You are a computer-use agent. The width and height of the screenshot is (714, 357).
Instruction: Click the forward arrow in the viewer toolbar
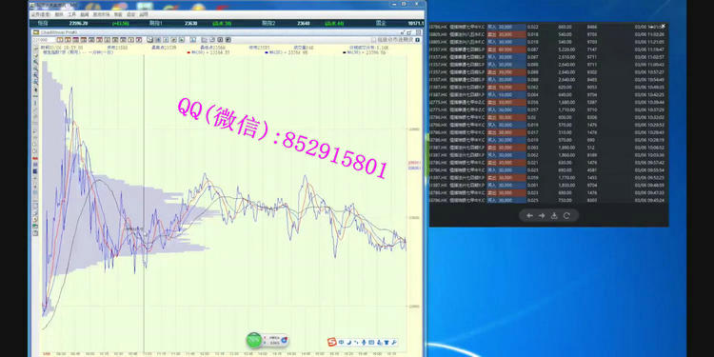pyautogui.click(x=542, y=215)
